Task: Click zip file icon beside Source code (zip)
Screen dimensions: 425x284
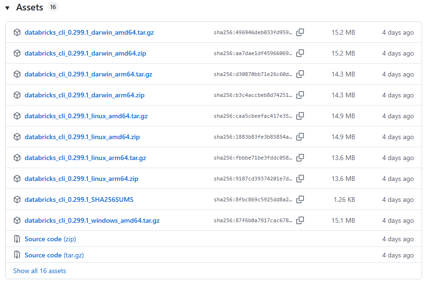Action: coord(17,239)
